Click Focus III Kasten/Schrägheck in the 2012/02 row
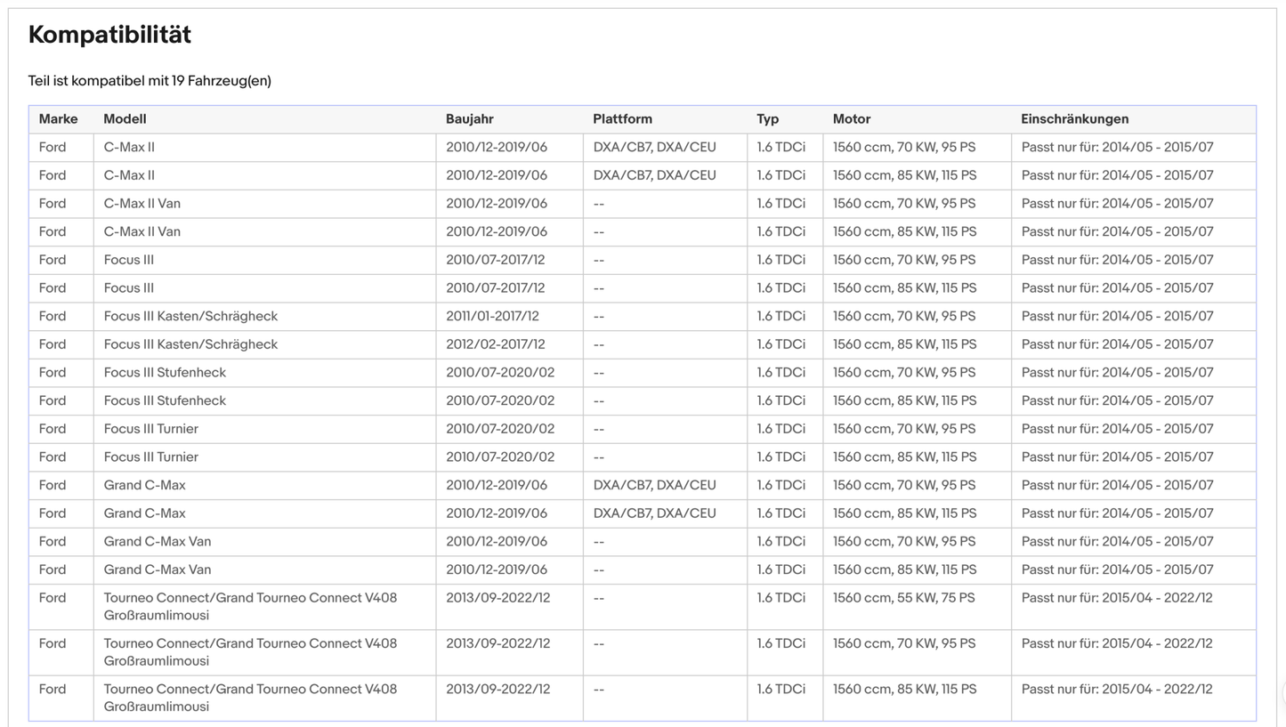Image resolution: width=1286 pixels, height=727 pixels. pyautogui.click(x=190, y=344)
